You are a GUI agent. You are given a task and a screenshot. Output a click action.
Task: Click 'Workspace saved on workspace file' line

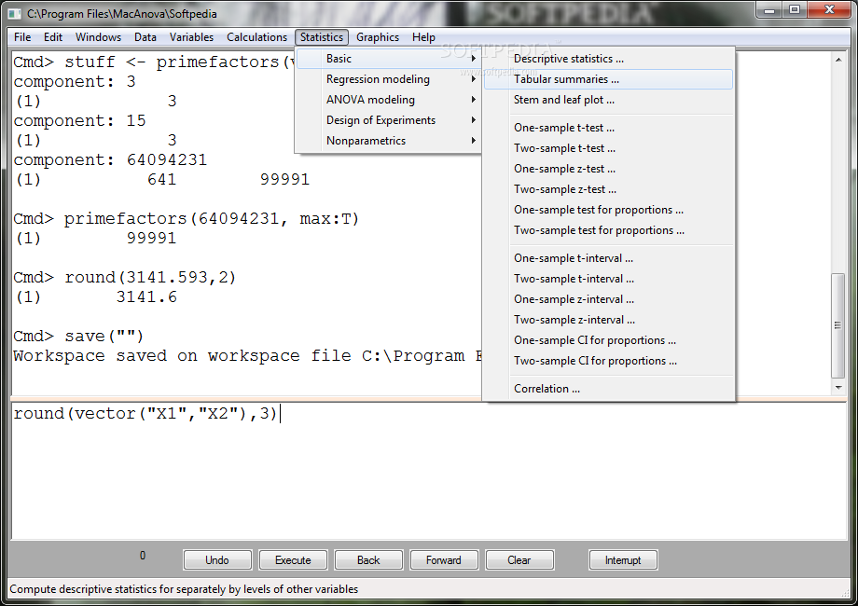coord(247,355)
